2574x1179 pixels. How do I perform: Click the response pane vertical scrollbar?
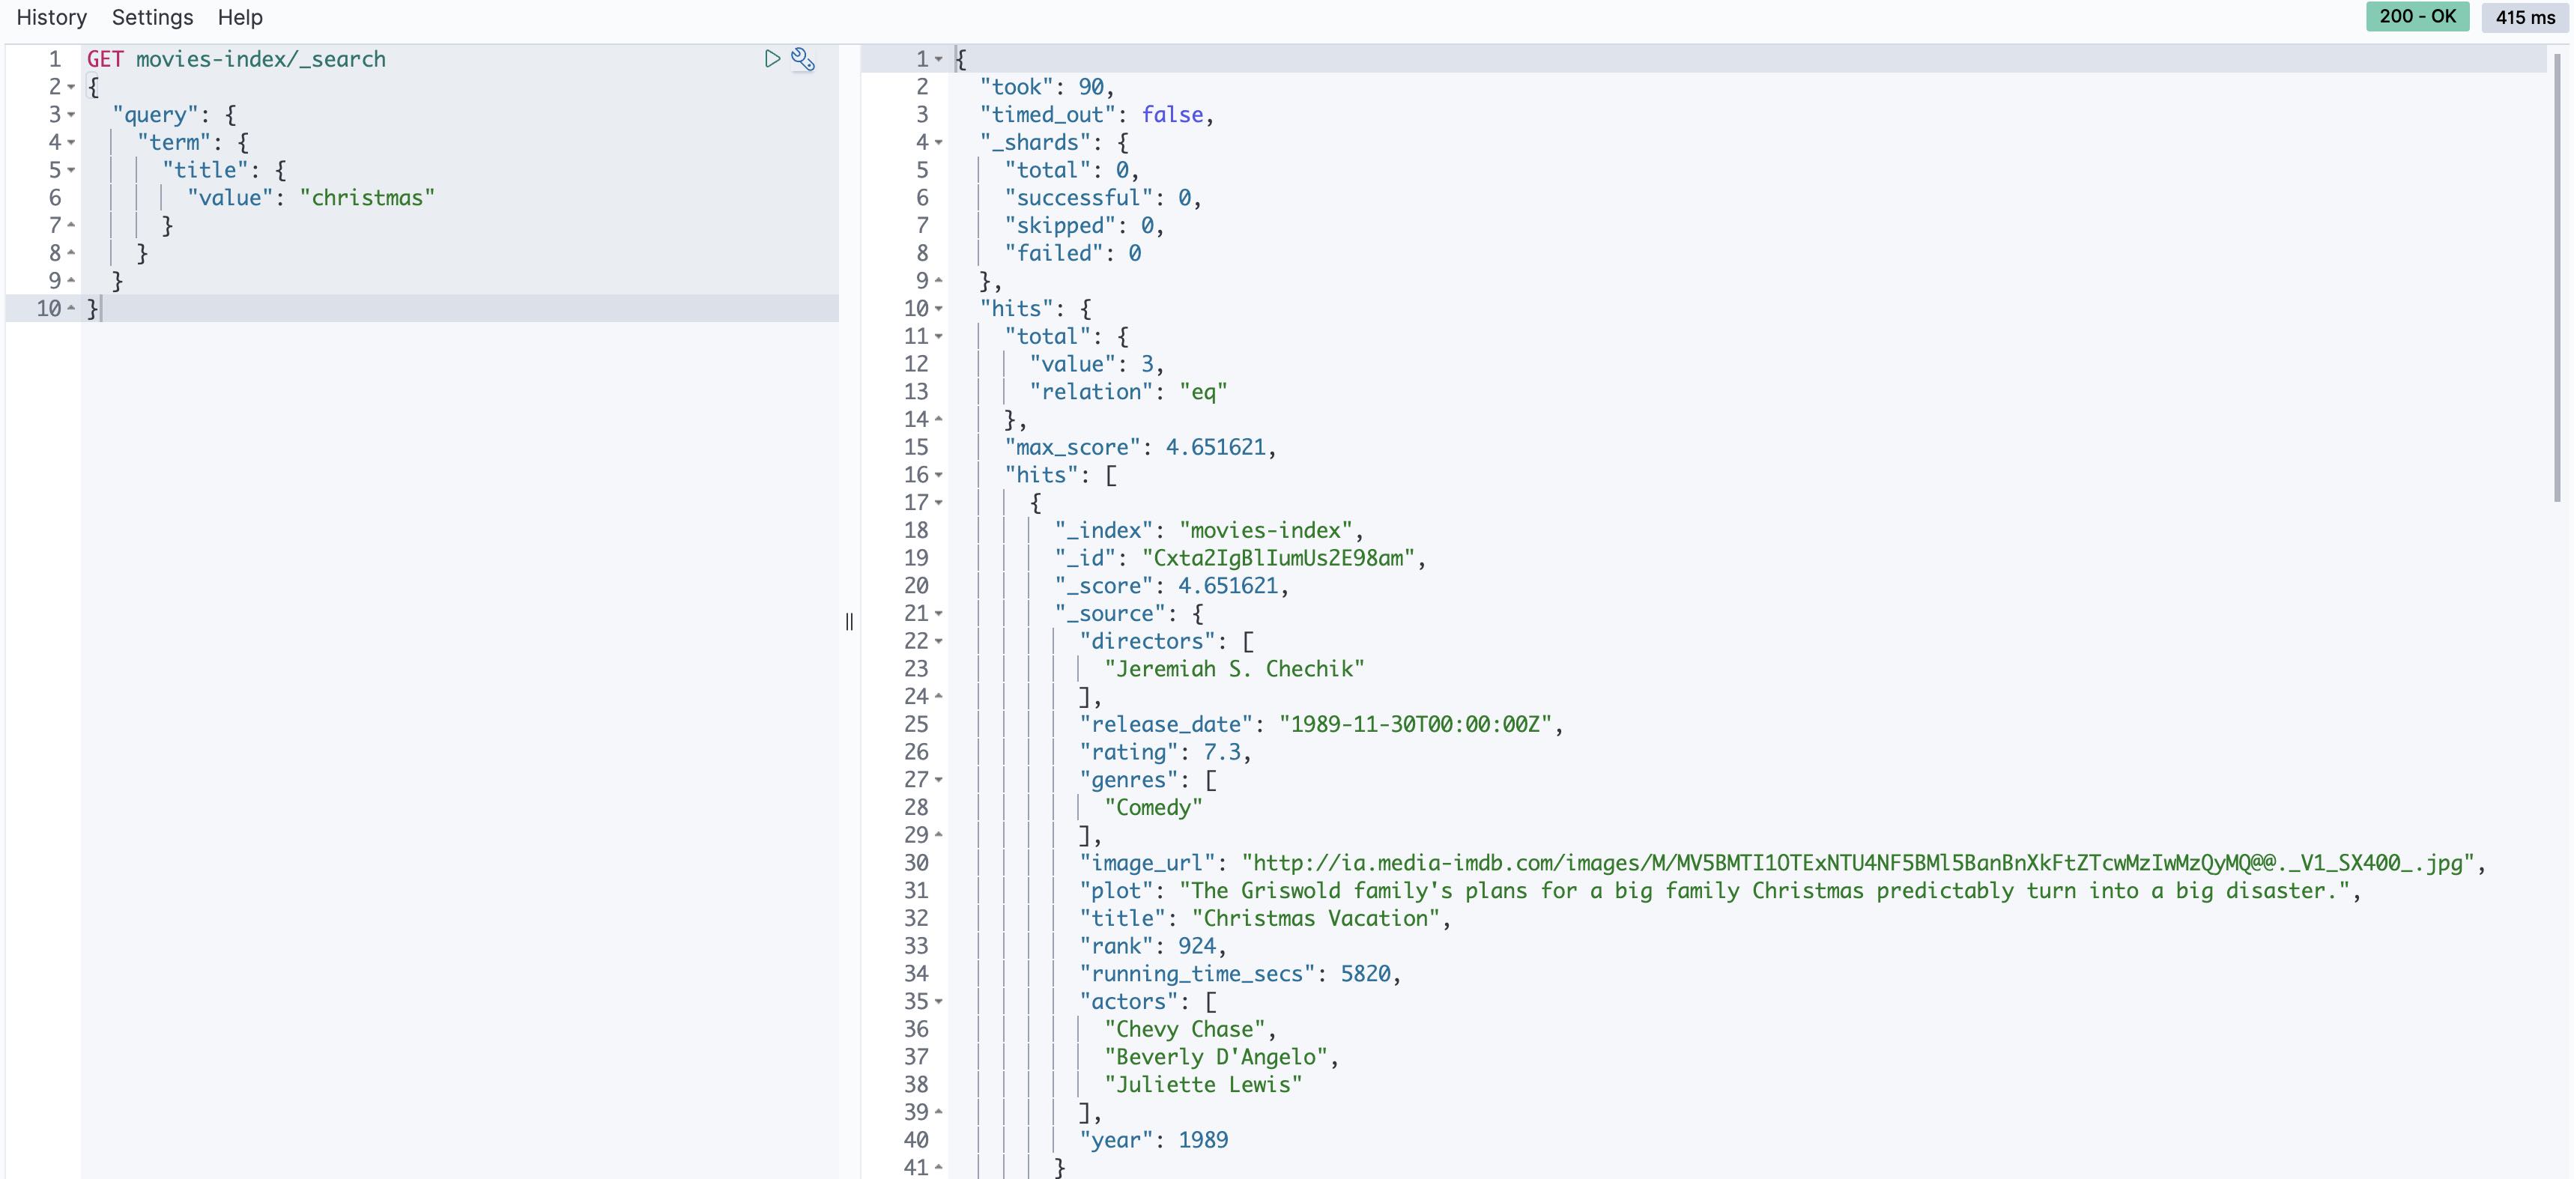[x=2558, y=278]
